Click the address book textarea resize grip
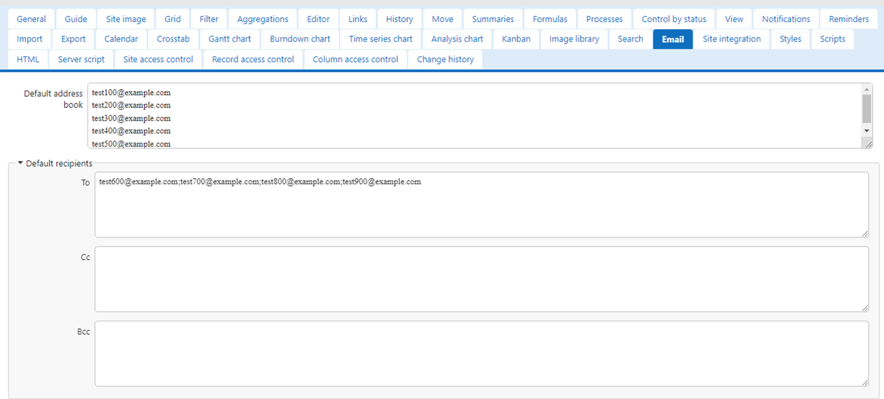The width and height of the screenshot is (884, 399). (x=867, y=143)
